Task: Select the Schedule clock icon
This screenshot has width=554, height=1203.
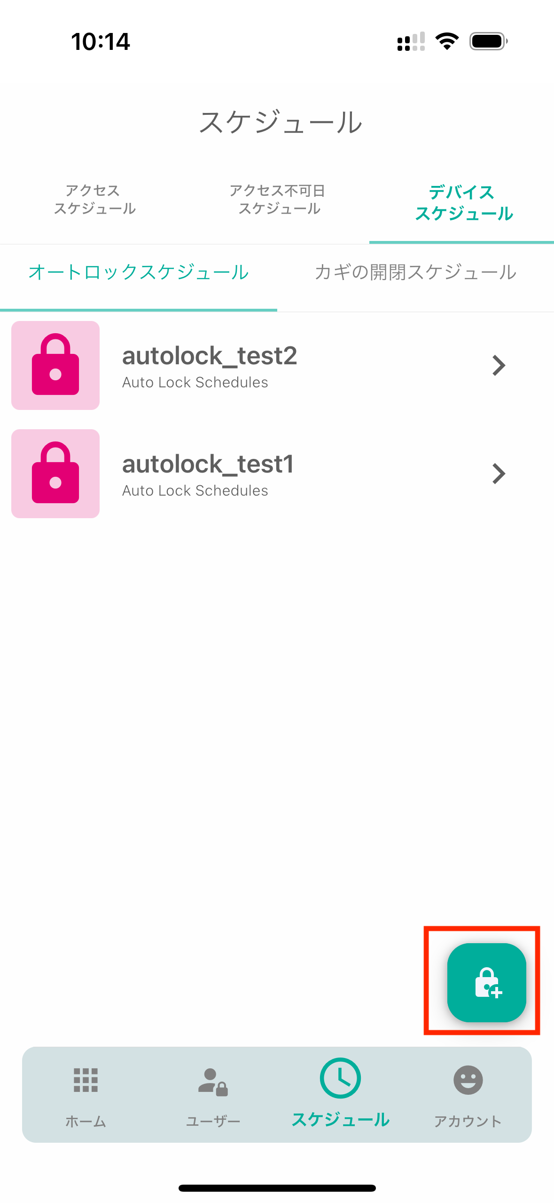Action: click(x=340, y=1078)
